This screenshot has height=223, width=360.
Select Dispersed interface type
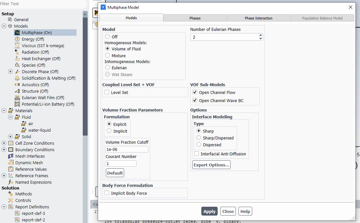click(x=199, y=144)
